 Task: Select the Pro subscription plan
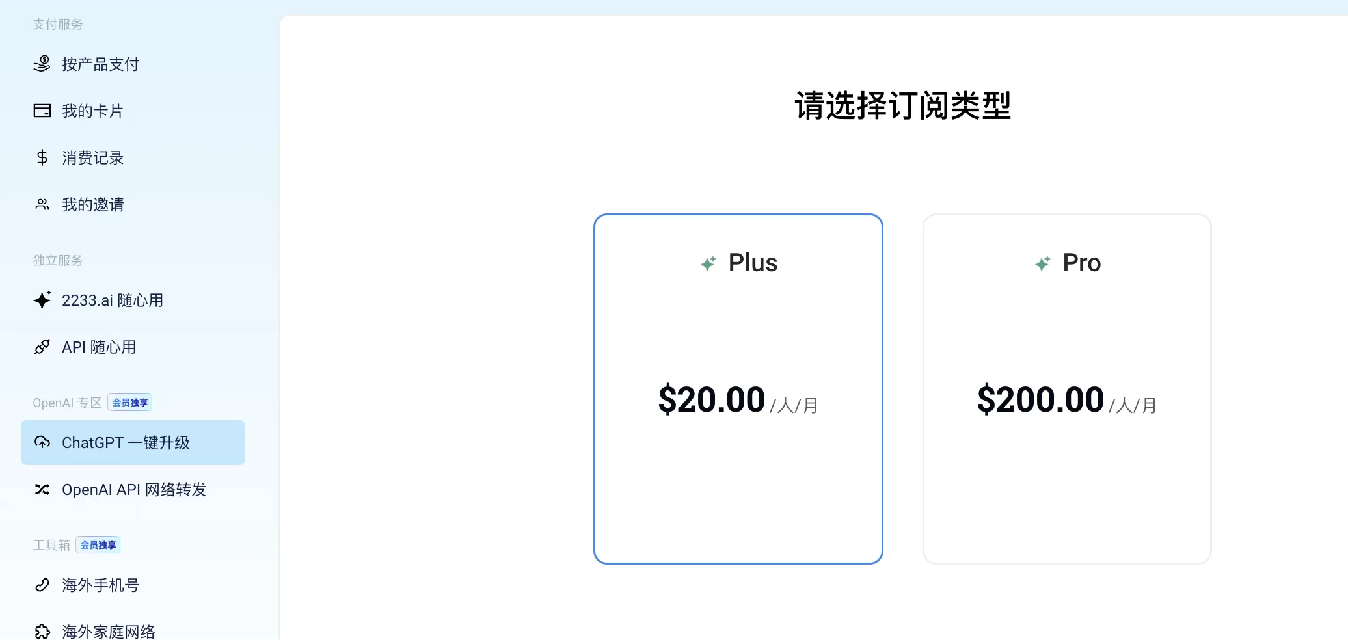coord(1066,388)
